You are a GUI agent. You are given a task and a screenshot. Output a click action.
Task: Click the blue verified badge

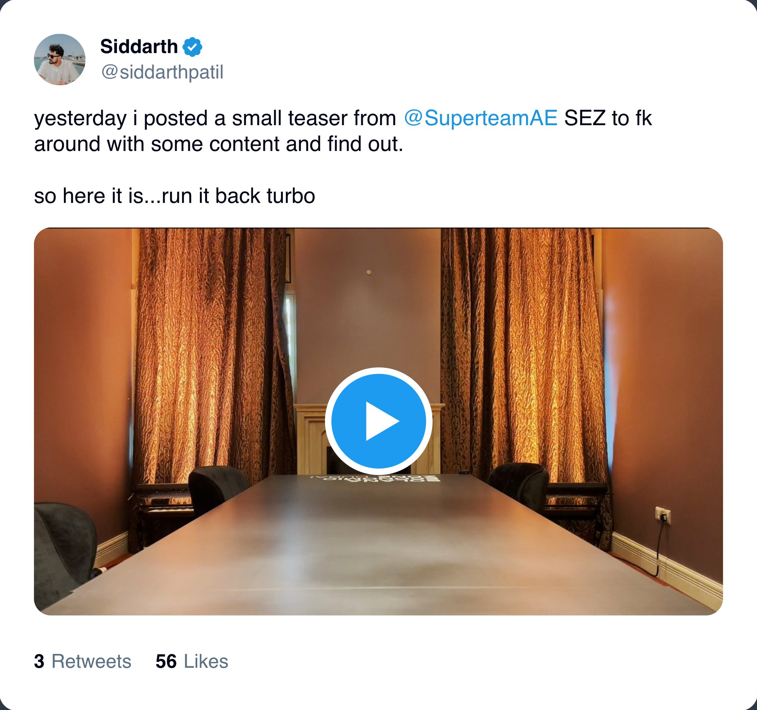(x=192, y=47)
